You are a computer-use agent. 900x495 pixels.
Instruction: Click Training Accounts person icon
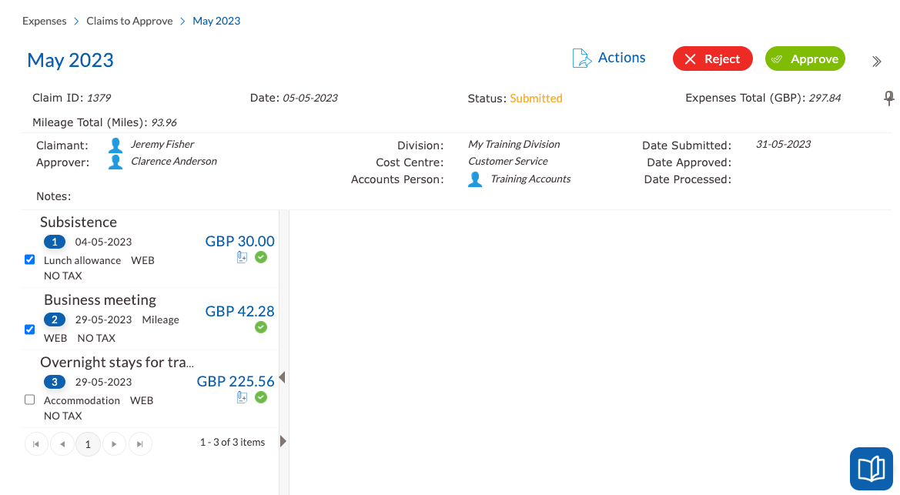475,179
